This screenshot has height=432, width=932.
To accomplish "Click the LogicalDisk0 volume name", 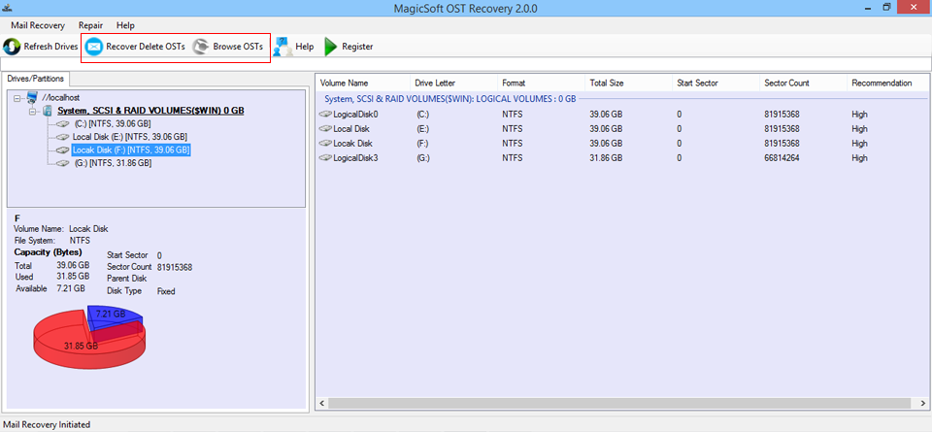I will pyautogui.click(x=355, y=115).
